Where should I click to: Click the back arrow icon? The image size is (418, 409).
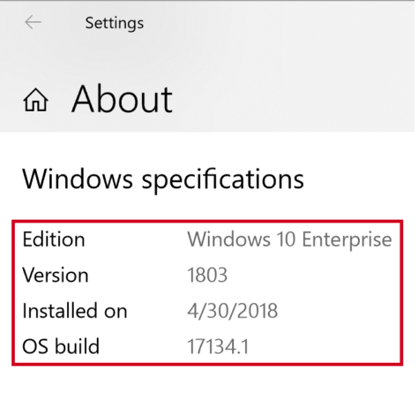click(x=33, y=22)
